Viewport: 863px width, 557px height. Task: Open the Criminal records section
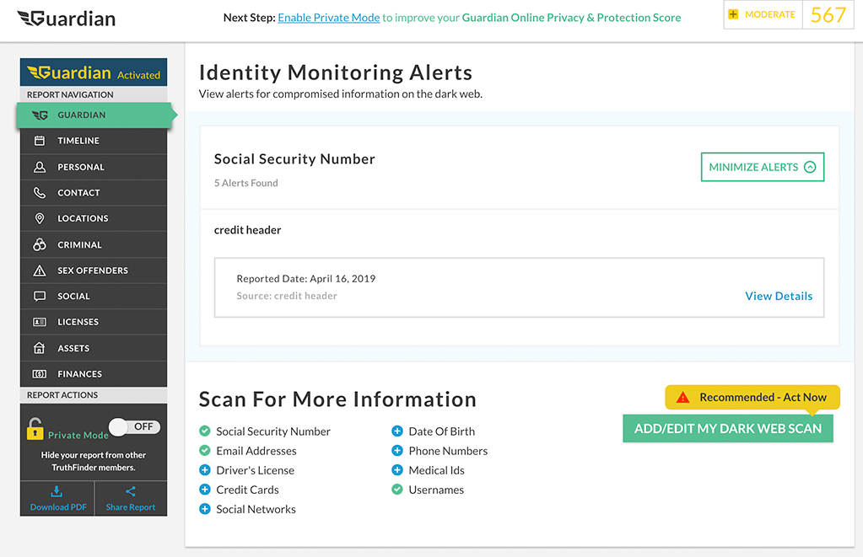[94, 244]
